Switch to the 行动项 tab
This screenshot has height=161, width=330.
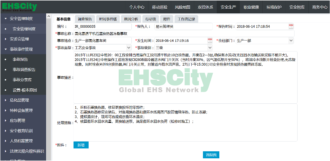[150, 19]
